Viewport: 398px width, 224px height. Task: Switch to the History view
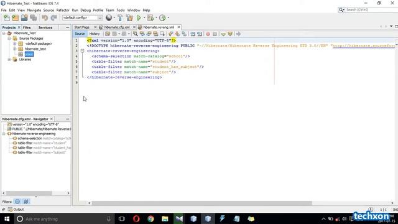(x=95, y=34)
